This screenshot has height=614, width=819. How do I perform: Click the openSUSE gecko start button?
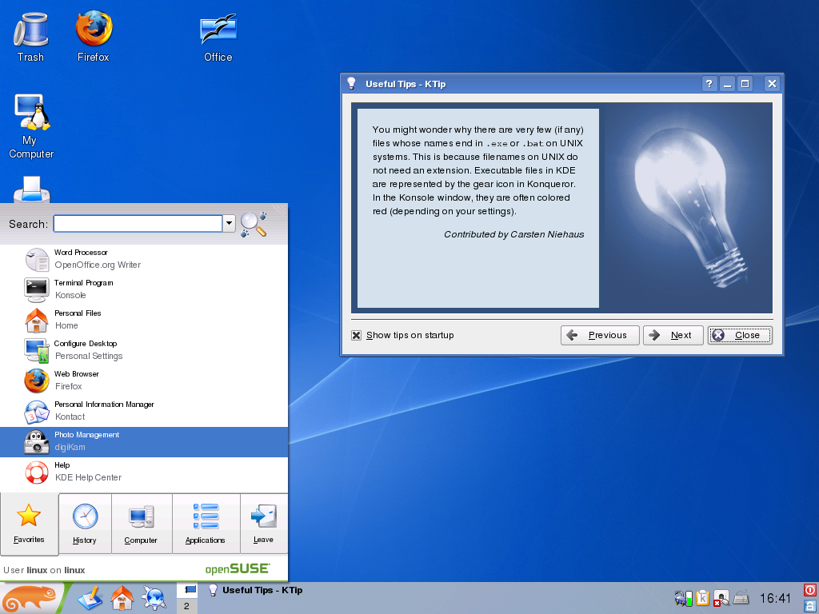(32, 598)
